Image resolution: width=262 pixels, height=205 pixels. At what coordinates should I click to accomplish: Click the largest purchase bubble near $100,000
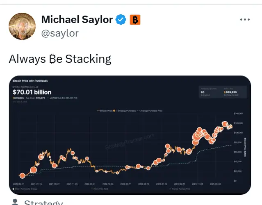[196, 137]
